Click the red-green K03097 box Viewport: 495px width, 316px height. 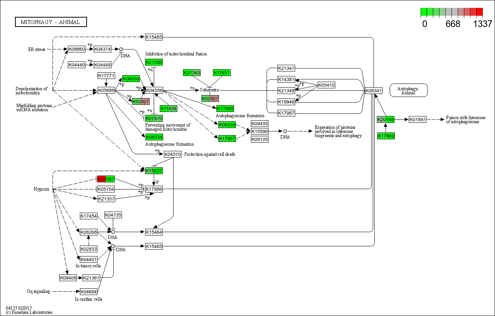[106, 179]
